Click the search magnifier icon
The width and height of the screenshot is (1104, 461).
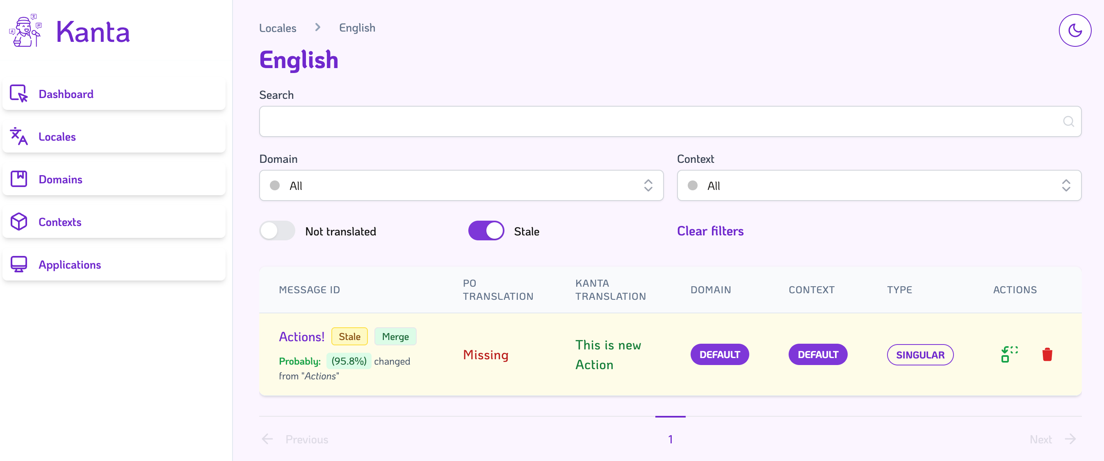1068,122
